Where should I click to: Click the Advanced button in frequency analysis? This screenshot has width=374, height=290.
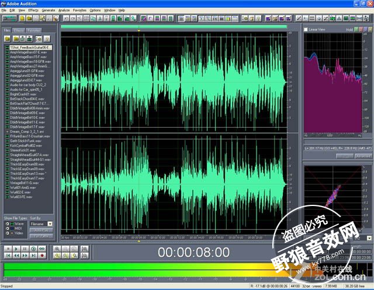click(363, 156)
